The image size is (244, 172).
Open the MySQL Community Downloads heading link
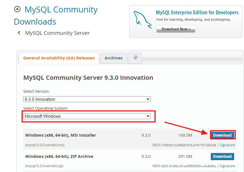tap(56, 16)
